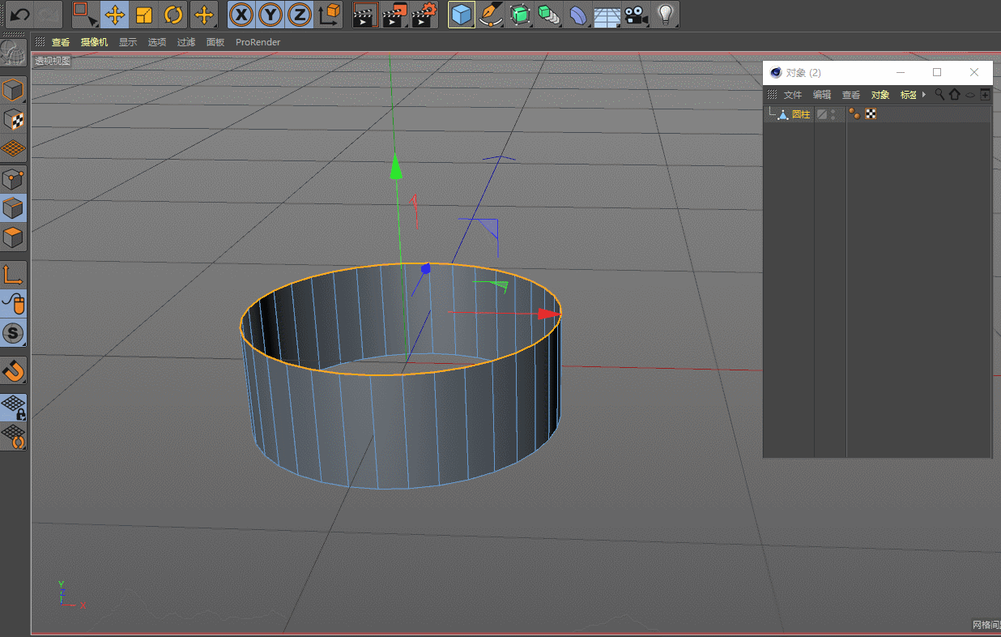The image size is (1001, 637).
Task: Open viewport 摄像机 menu
Action: pos(94,42)
